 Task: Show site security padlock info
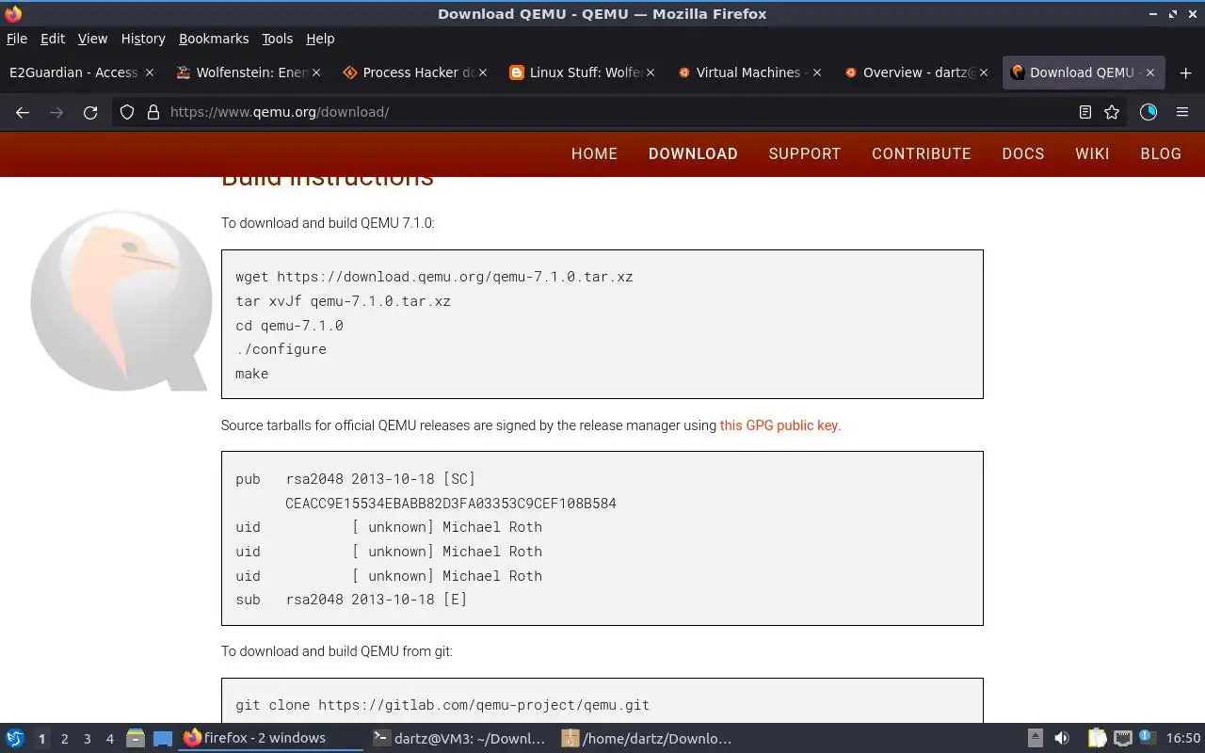[x=153, y=112]
